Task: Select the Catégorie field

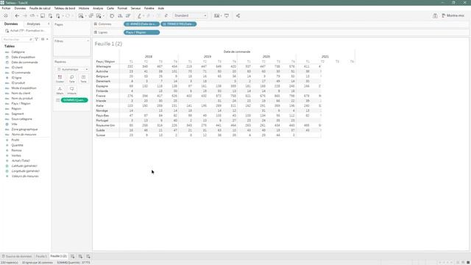Action: (18, 52)
